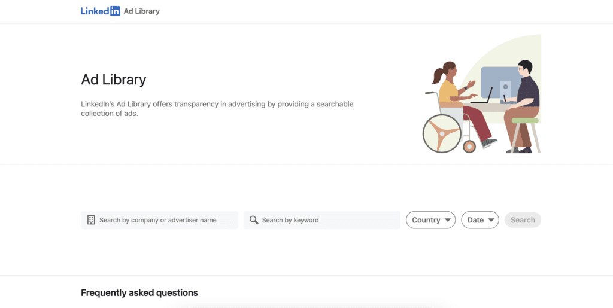The image size is (613, 308).
Task: Focus the Search by keyword field
Action: 321,219
